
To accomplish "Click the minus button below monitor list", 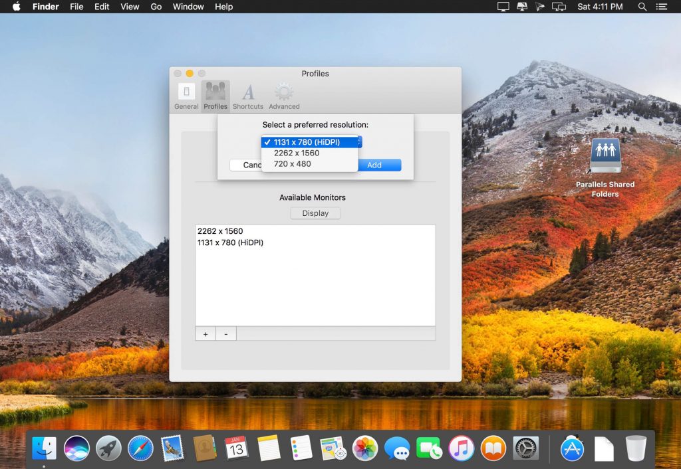I will [x=225, y=333].
